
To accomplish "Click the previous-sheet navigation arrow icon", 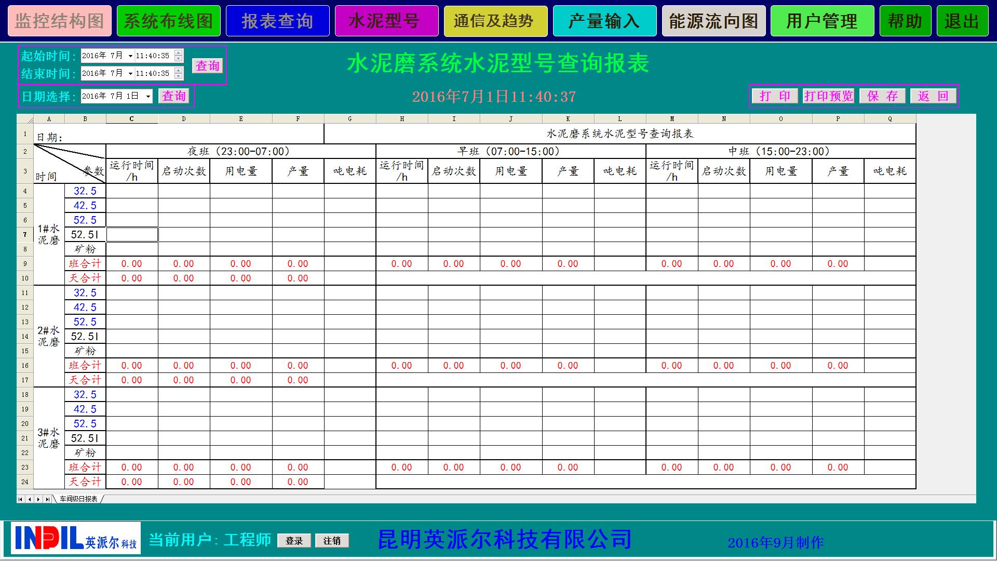I will [x=30, y=499].
